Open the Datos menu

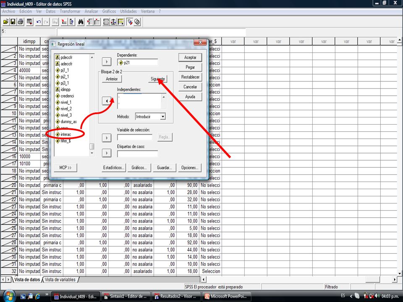coord(51,11)
